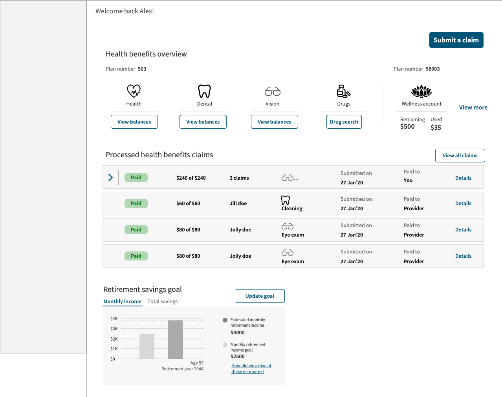This screenshot has height=397, width=502.
Task: Click the light gray income goal bar
Action: pos(147,346)
